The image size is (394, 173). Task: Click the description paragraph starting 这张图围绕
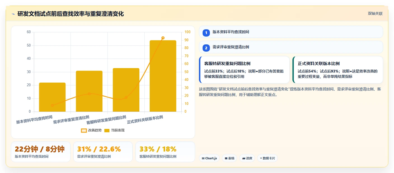pos(290,92)
